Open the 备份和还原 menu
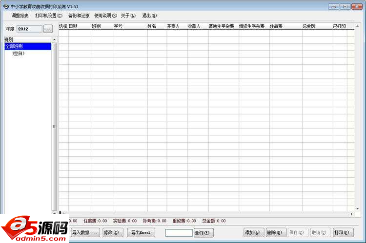The width and height of the screenshot is (366, 243). [x=79, y=16]
